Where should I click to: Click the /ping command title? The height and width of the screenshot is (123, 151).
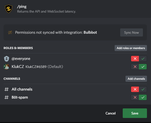tap(22, 7)
